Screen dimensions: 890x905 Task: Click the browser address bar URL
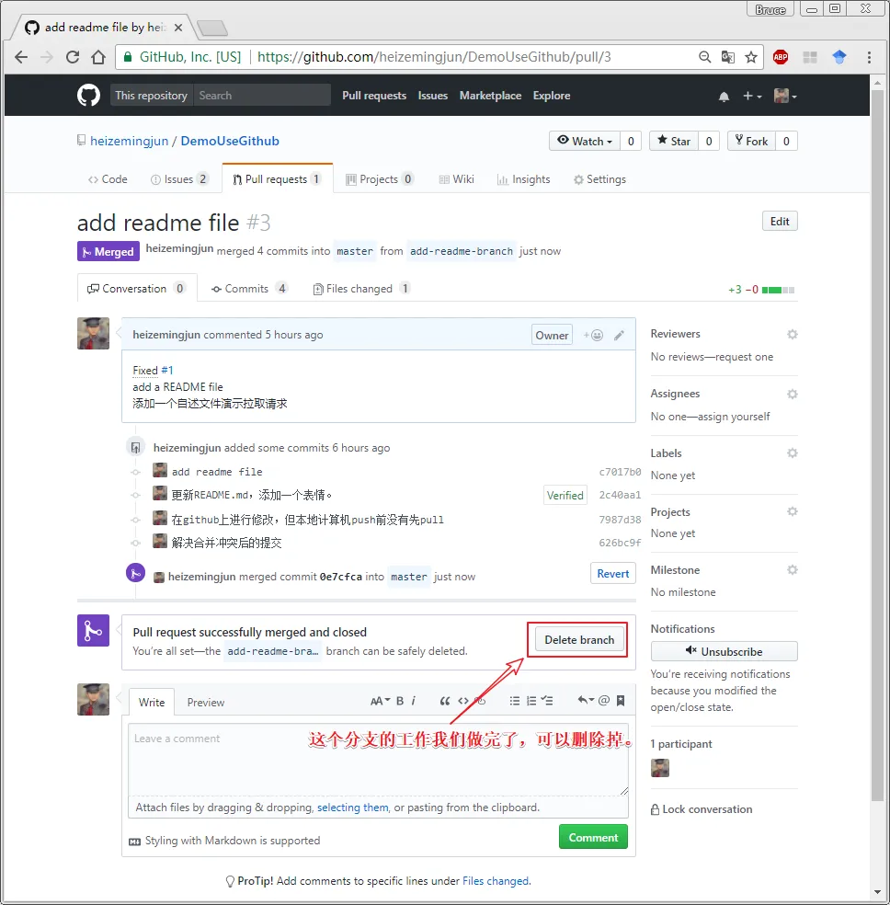[434, 57]
